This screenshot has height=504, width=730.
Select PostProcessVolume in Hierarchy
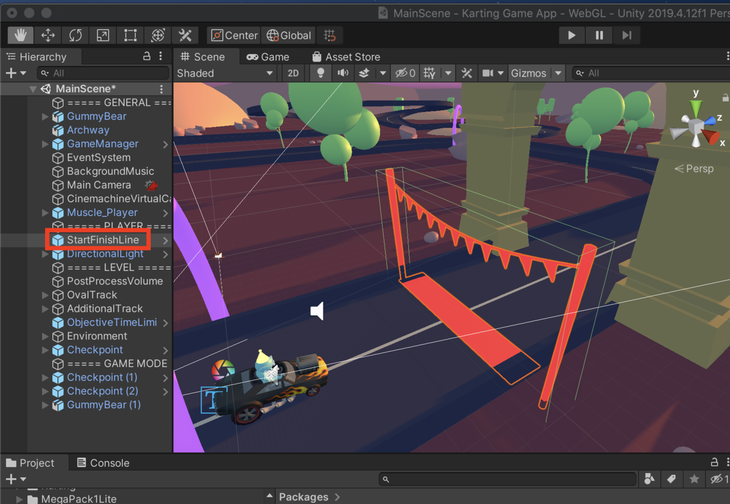[x=114, y=281]
